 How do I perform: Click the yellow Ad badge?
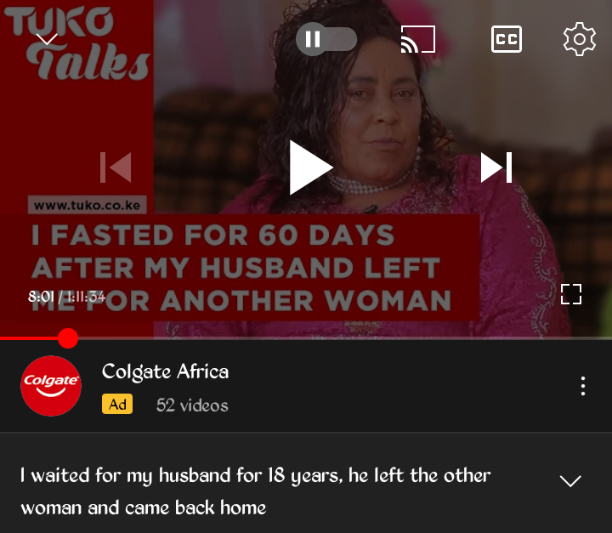(x=117, y=404)
